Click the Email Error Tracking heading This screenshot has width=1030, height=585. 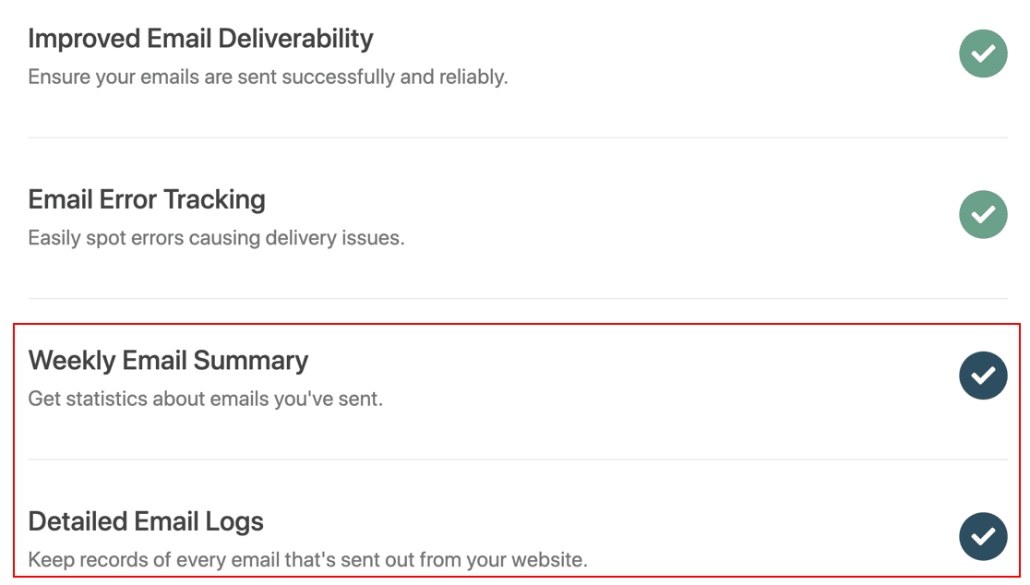(x=147, y=199)
